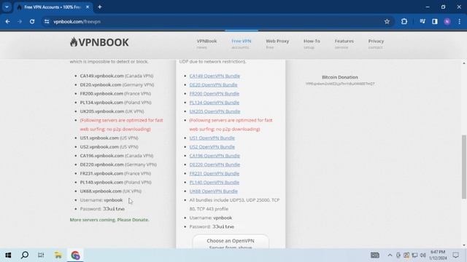The image size is (467, 262).
Task: Click the CA149.vpnbook.com server text
Action: 102,76
